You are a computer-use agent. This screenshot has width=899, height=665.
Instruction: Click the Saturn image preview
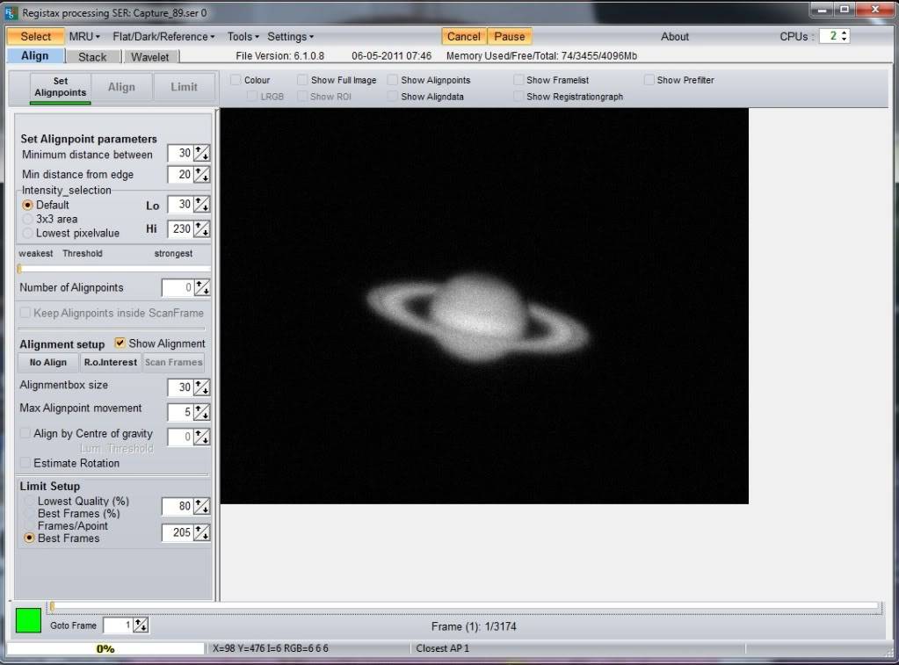484,306
